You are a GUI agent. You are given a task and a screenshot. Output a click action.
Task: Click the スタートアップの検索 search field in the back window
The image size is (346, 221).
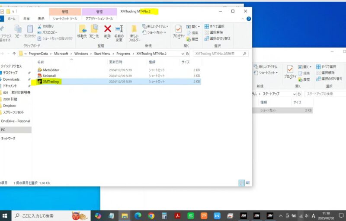325,94
